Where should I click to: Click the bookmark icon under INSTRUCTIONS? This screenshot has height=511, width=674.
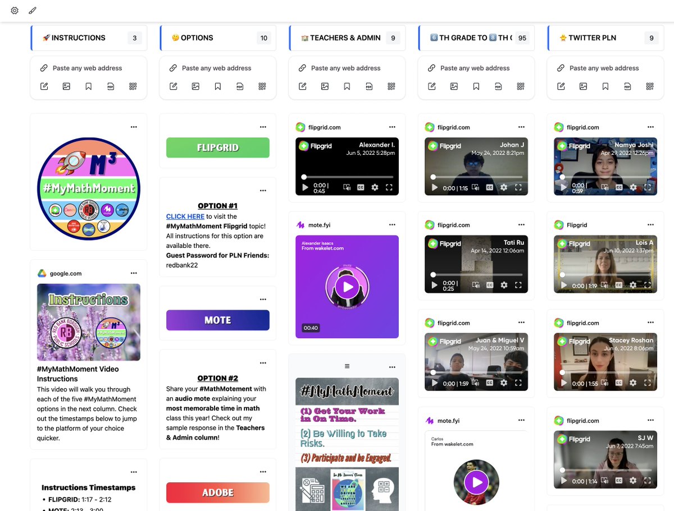click(x=89, y=86)
